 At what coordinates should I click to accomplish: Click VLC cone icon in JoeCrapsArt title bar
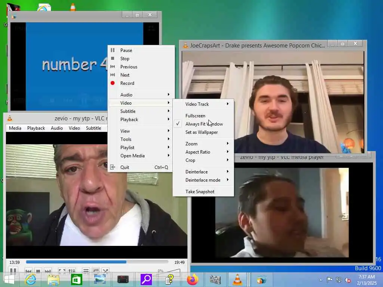point(186,45)
